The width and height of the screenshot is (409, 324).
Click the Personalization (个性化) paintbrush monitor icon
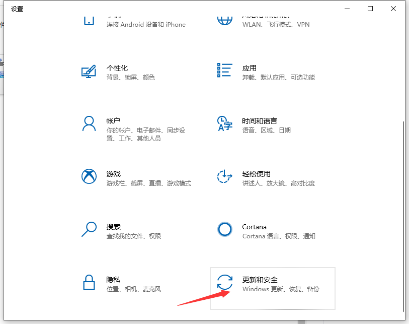pyautogui.click(x=89, y=72)
